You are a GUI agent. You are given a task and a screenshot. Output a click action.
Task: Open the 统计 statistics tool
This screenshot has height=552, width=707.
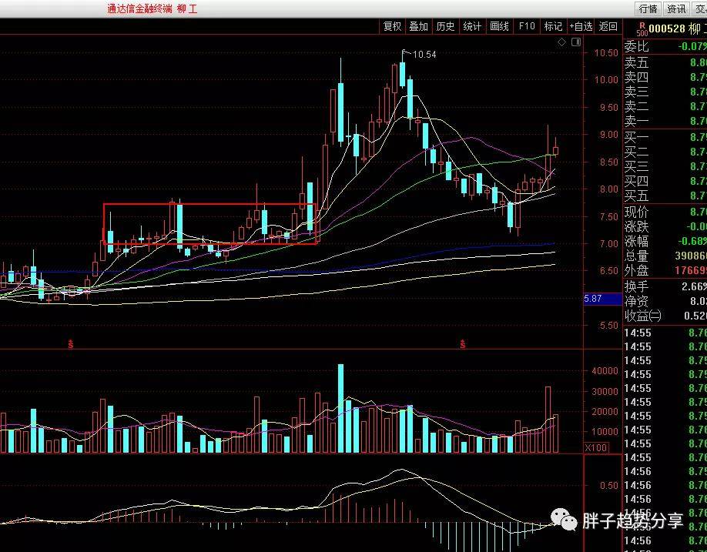(x=473, y=27)
